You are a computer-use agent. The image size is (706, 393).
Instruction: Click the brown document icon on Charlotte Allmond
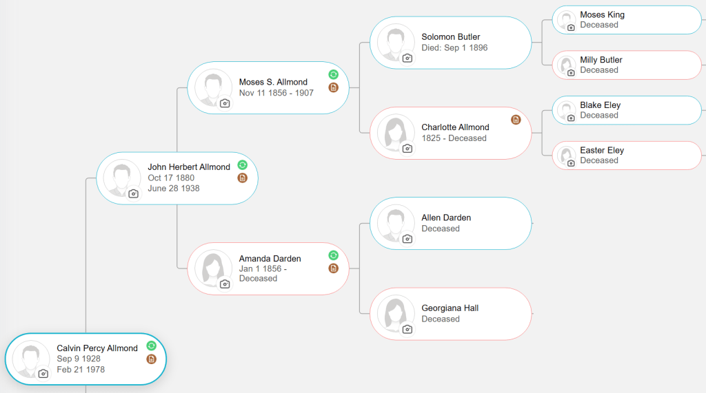click(516, 120)
